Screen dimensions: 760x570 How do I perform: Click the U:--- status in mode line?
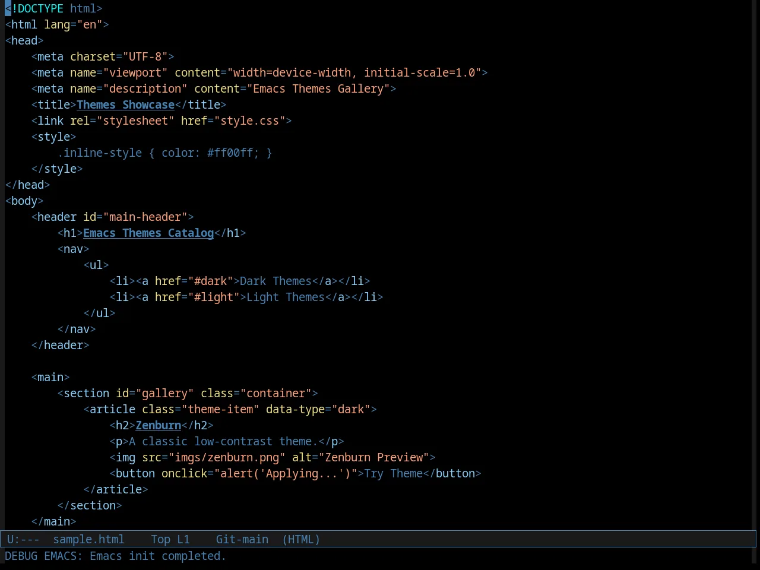(23, 539)
